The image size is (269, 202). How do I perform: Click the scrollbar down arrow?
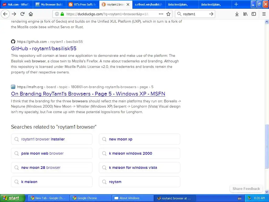(x=267, y=192)
